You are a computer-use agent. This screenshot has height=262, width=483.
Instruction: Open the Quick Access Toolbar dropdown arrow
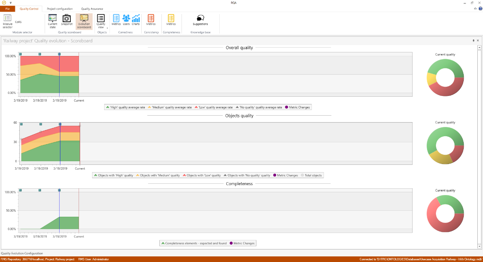10,3
